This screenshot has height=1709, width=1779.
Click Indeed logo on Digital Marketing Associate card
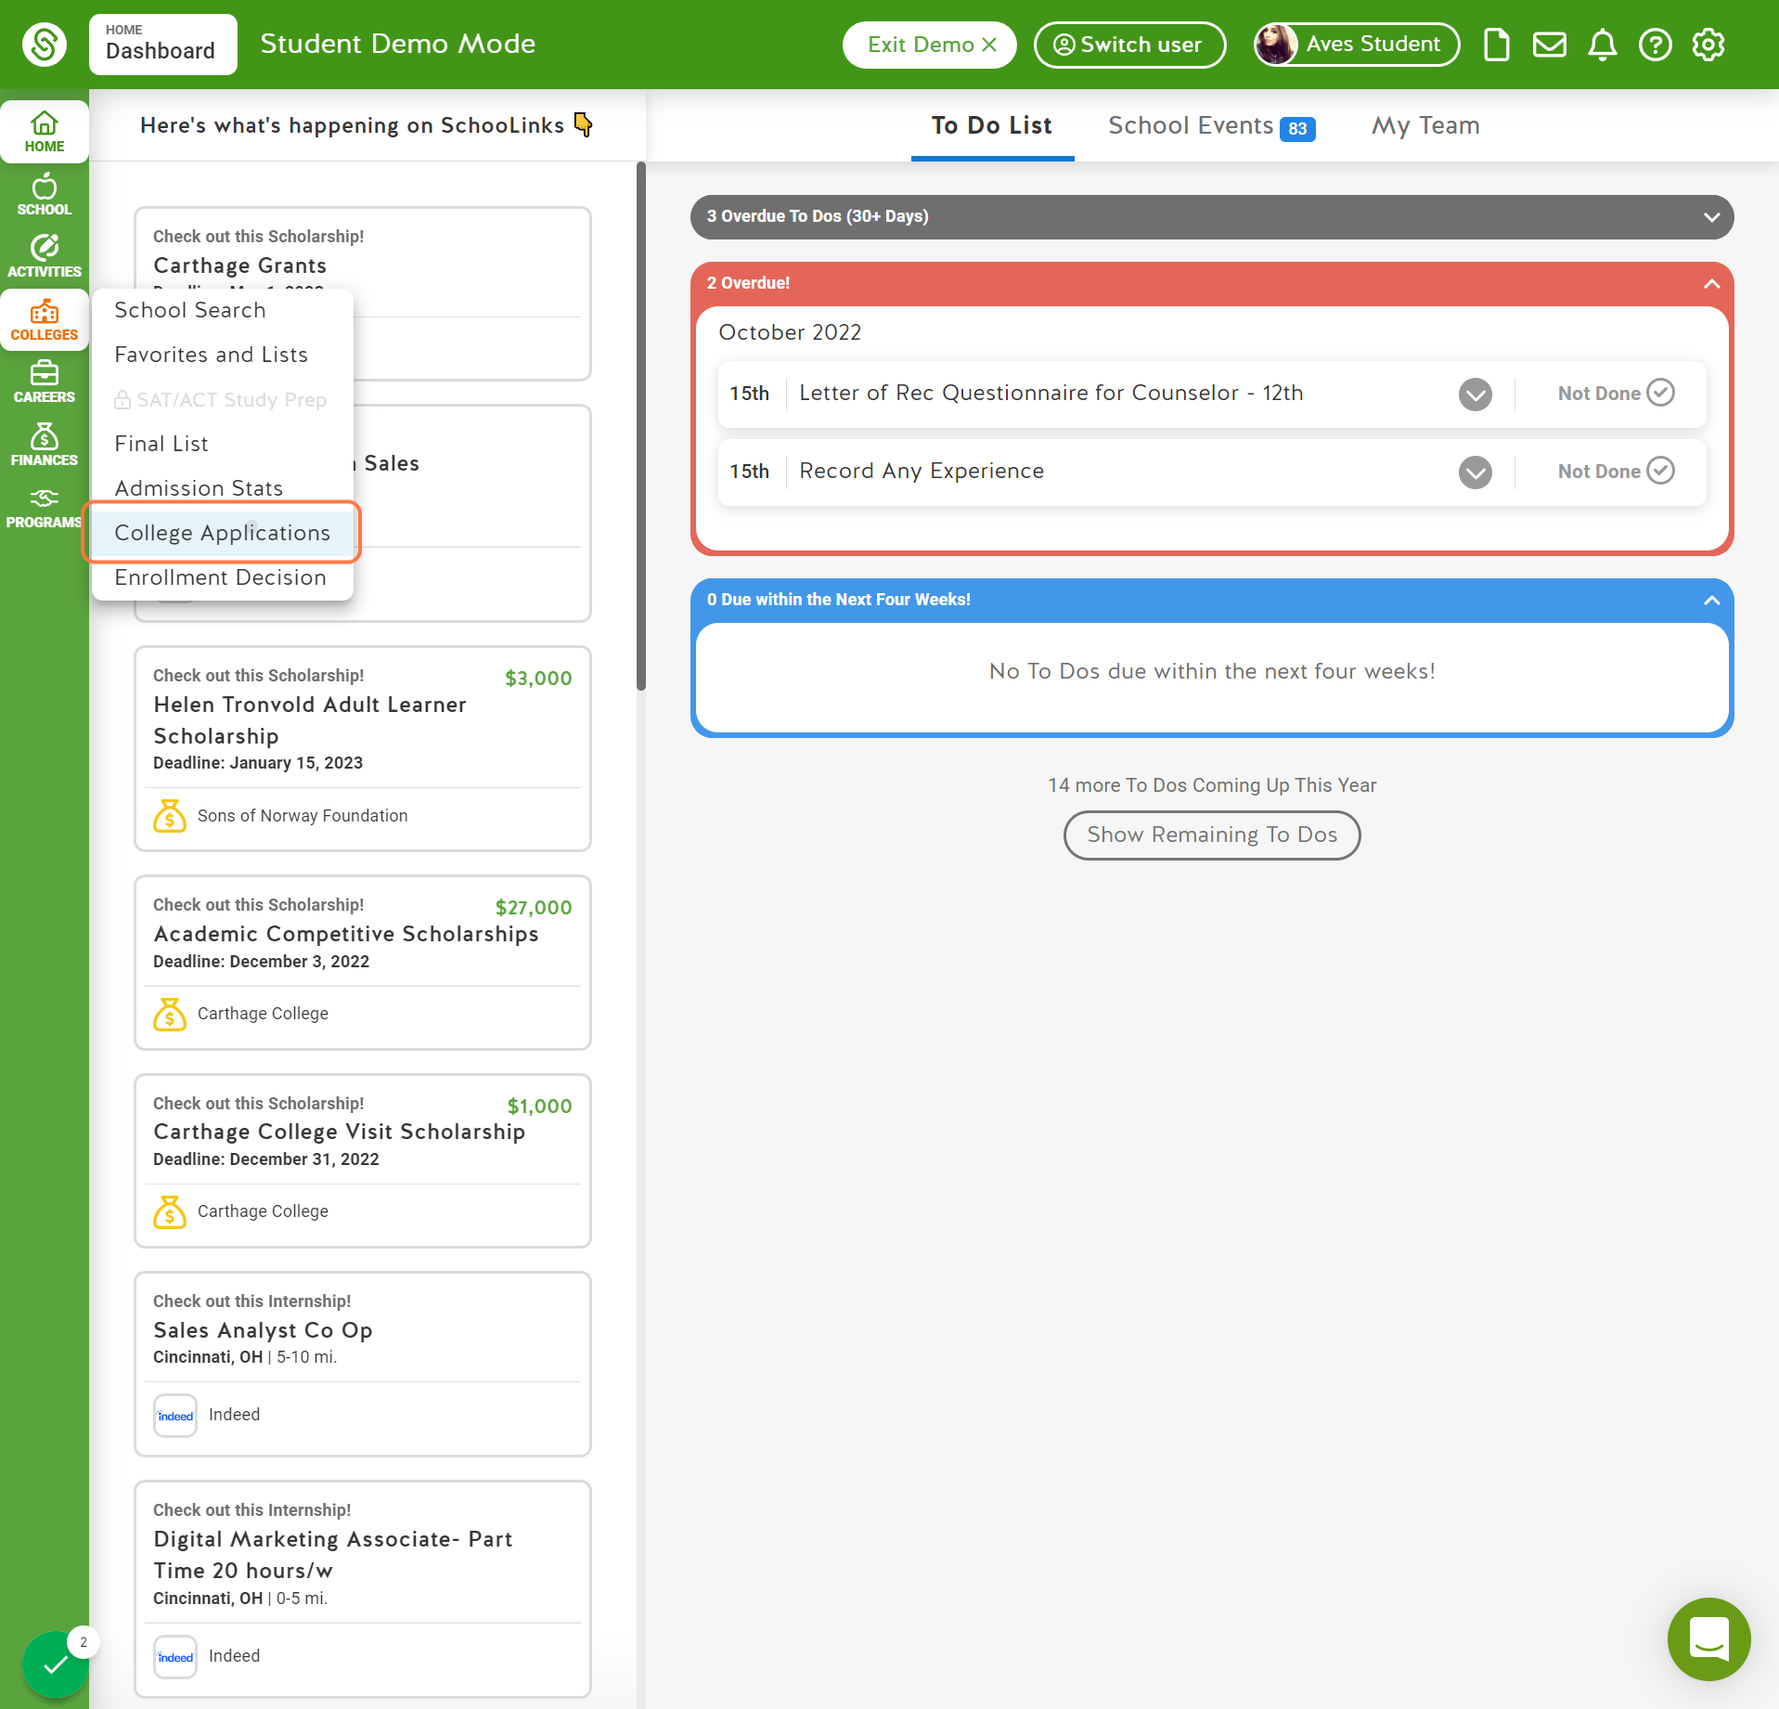[175, 1657]
